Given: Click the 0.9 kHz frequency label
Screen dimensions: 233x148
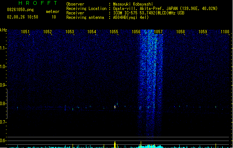Looking at the screenshot, I should 3,85.
